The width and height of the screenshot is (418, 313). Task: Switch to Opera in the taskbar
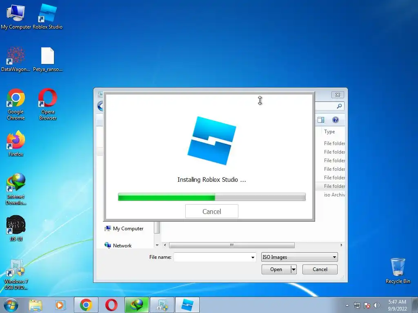[111, 305]
